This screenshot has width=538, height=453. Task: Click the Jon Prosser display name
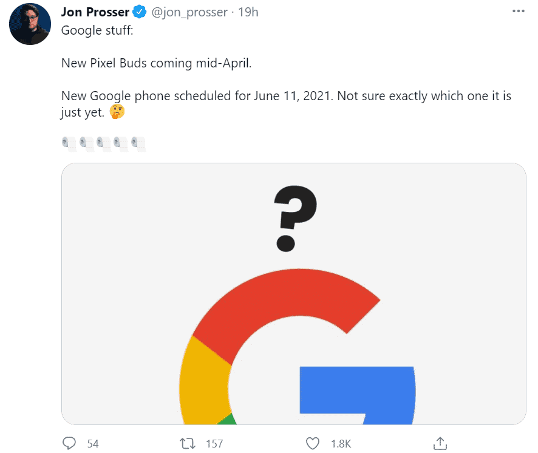point(95,12)
